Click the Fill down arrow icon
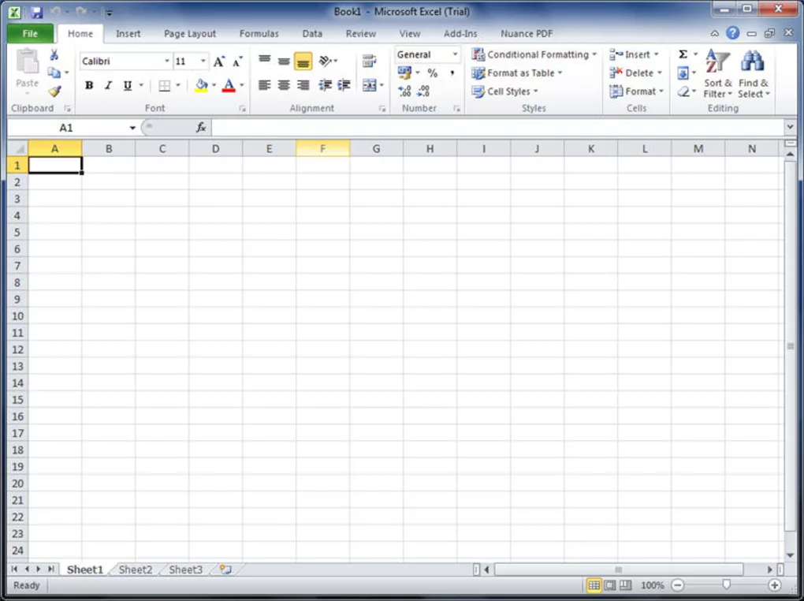Viewport: 804px width, 601px height. pyautogui.click(x=683, y=73)
